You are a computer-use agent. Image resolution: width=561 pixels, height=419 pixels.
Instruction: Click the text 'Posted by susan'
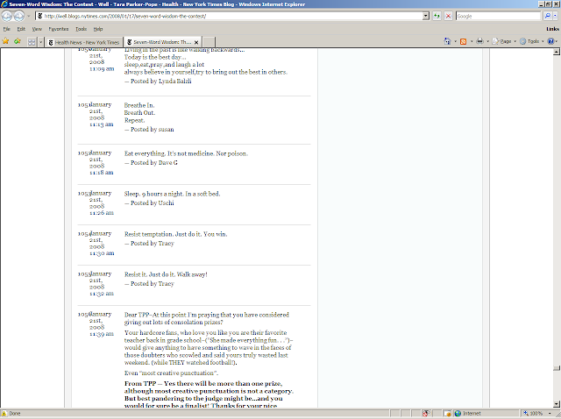click(152, 129)
